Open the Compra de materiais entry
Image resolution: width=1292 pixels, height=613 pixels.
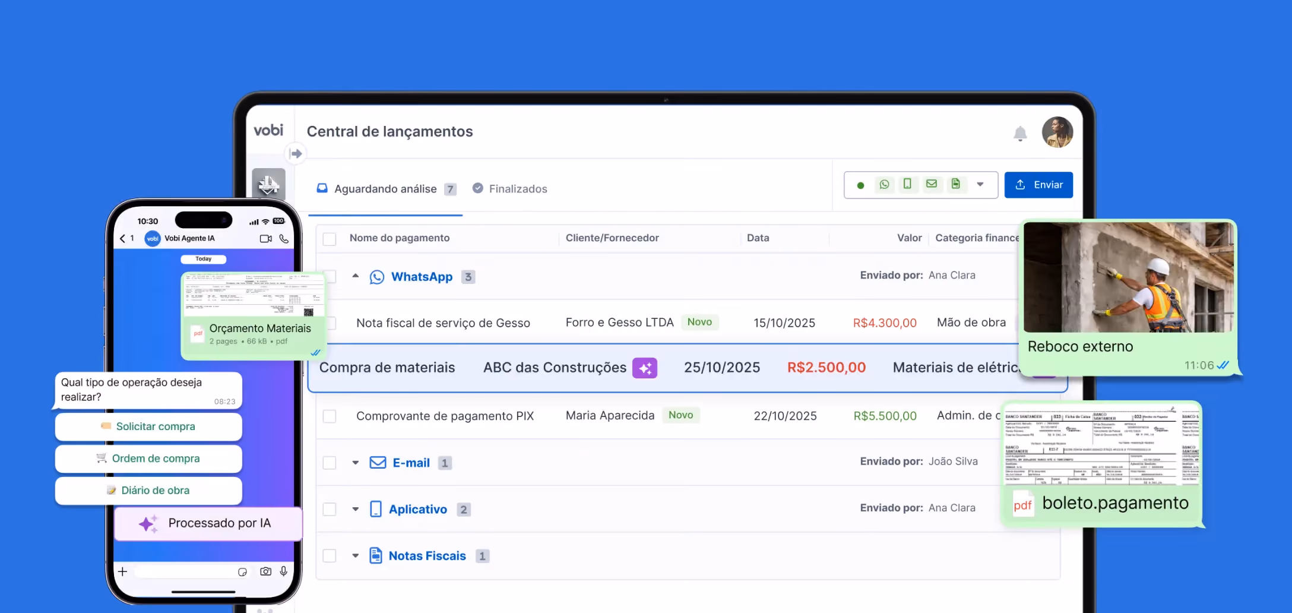(x=387, y=368)
